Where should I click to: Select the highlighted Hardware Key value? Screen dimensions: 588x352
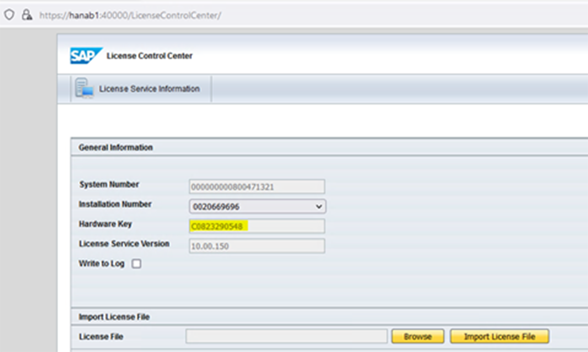(219, 226)
